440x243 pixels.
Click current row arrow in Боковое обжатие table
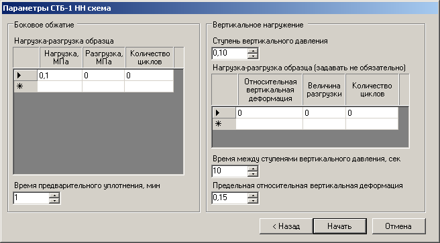[x=25, y=75]
